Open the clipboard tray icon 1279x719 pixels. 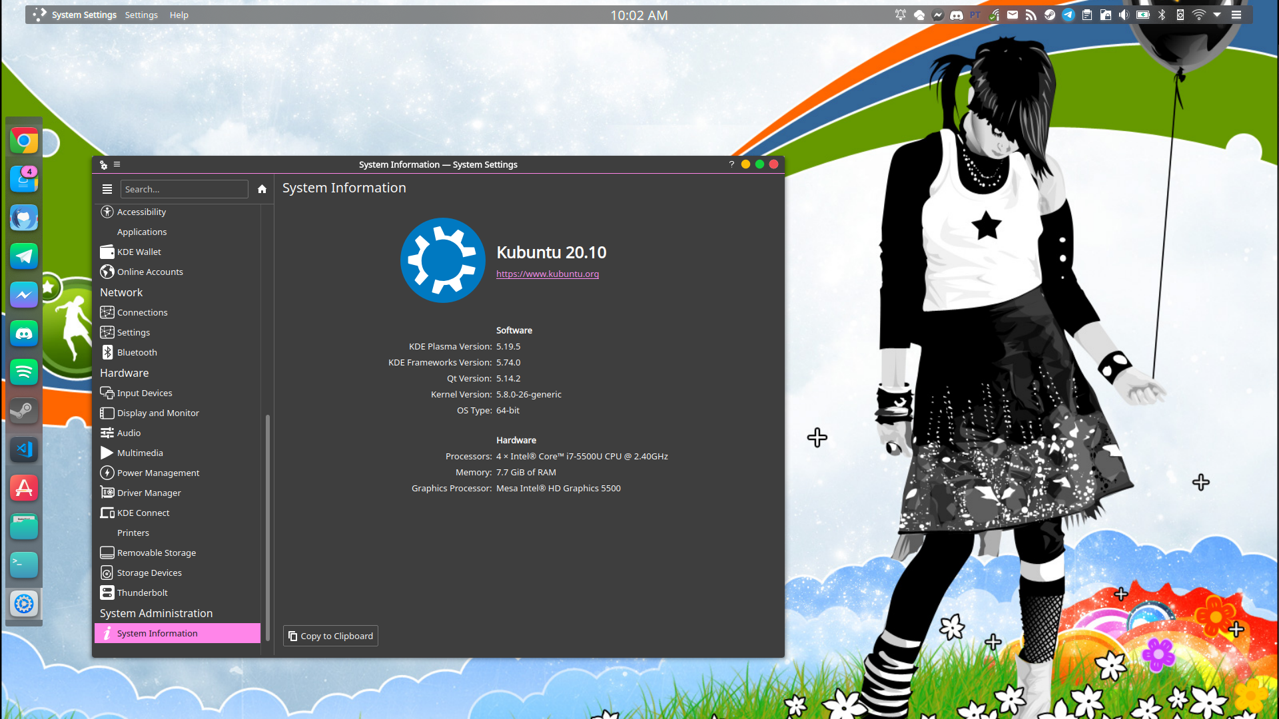[x=1087, y=15]
